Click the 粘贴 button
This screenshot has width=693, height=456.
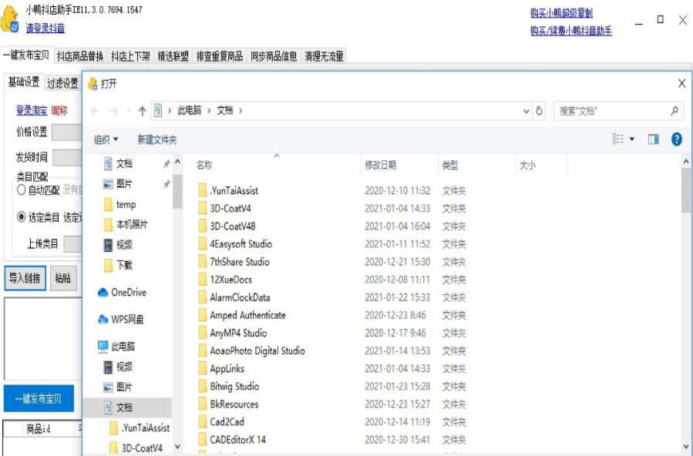(62, 278)
